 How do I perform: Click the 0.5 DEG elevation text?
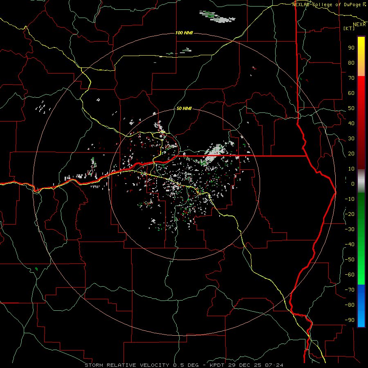pos(186,365)
